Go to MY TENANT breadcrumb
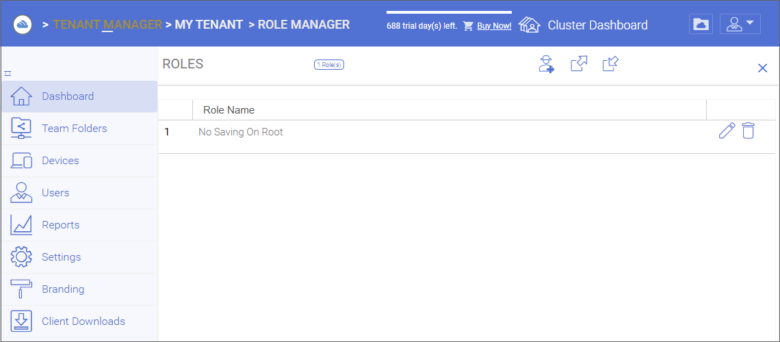The height and width of the screenshot is (342, 780). (x=209, y=25)
